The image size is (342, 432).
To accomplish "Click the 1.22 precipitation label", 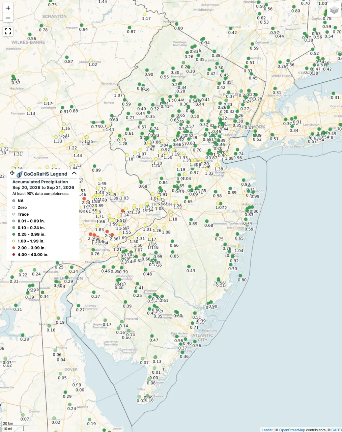I will 73,148.
